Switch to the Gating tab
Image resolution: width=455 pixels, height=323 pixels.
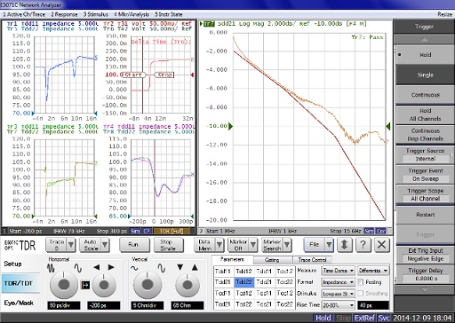point(272,260)
